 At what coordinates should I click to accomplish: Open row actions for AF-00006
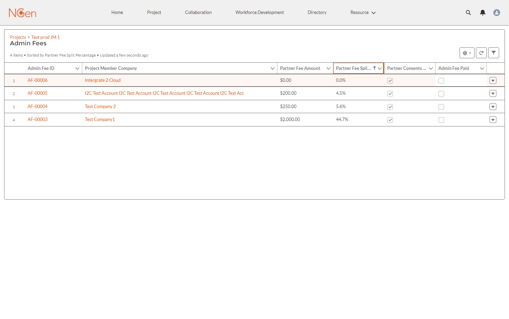click(x=493, y=80)
